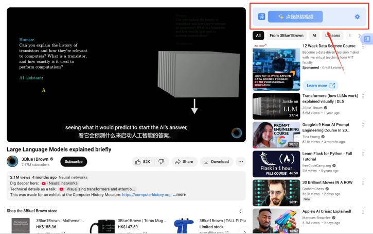Open Transformers explained visually video thumbnail
Screen dimensions: 373x234
click(x=276, y=106)
